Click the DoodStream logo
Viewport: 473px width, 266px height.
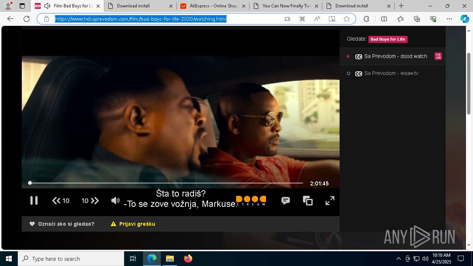pos(251,201)
